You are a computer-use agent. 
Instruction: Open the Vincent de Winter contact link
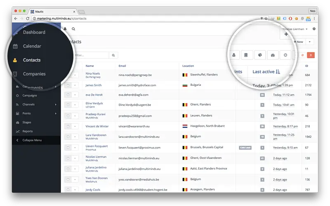coord(97,126)
